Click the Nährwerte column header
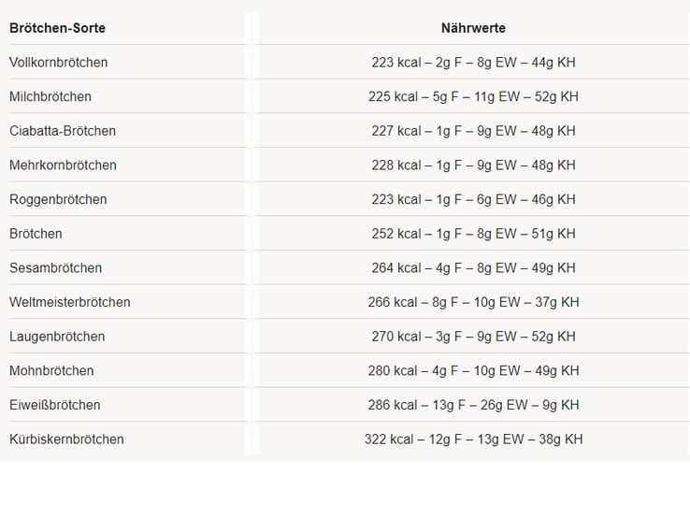 tap(473, 28)
